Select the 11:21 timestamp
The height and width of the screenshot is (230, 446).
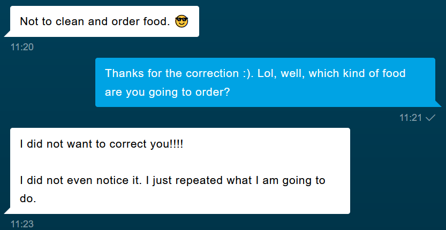[411, 118]
